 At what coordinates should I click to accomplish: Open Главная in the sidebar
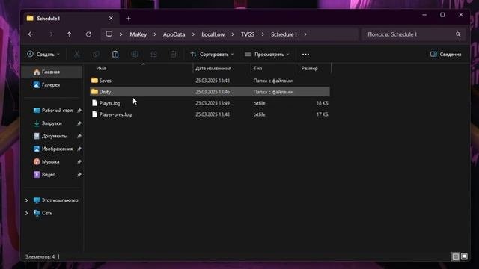[x=52, y=72]
